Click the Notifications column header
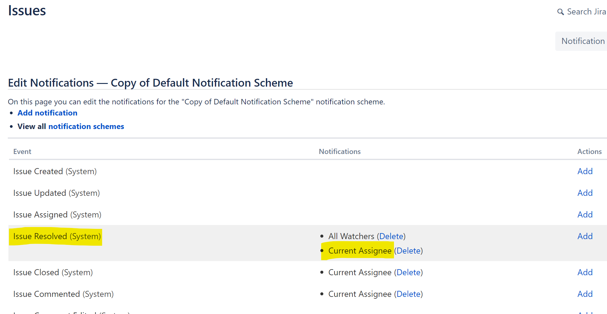607x314 pixels. [x=340, y=151]
